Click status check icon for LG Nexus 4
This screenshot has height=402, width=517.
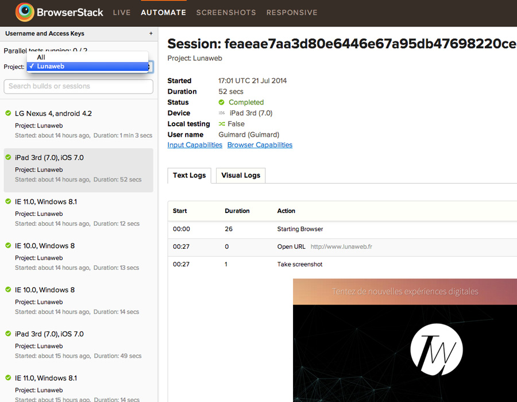8,113
